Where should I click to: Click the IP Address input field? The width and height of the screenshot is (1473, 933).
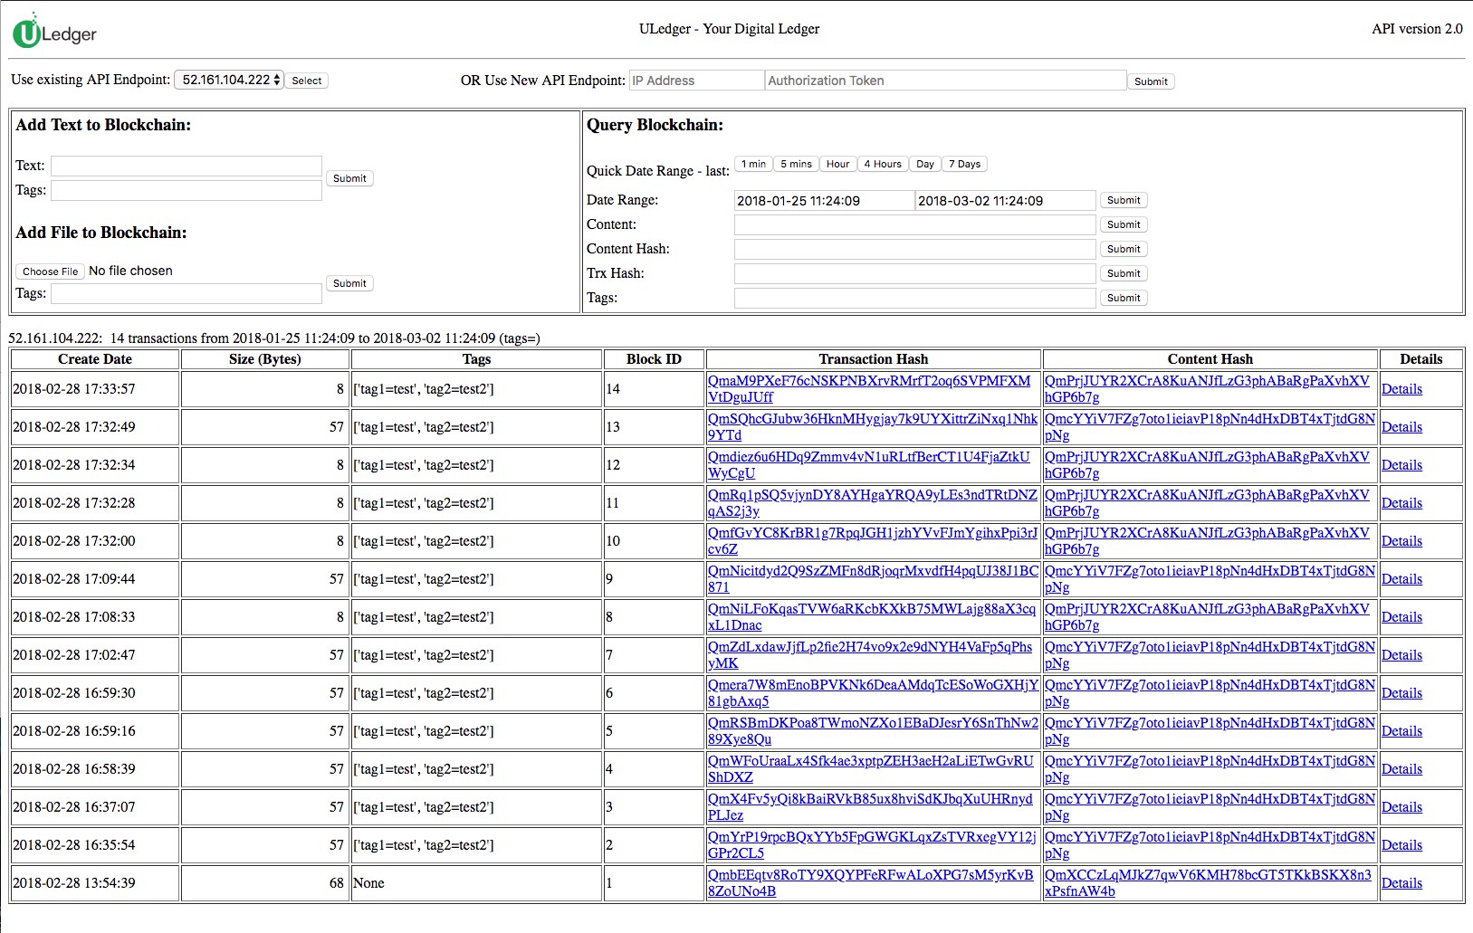[696, 81]
